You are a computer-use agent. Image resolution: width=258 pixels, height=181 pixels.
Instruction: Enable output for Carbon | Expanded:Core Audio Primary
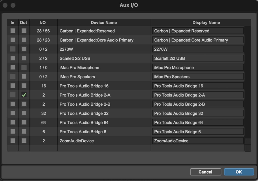click(x=23, y=40)
